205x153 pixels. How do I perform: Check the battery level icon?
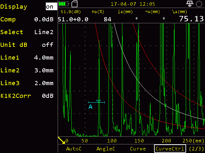(64, 4)
